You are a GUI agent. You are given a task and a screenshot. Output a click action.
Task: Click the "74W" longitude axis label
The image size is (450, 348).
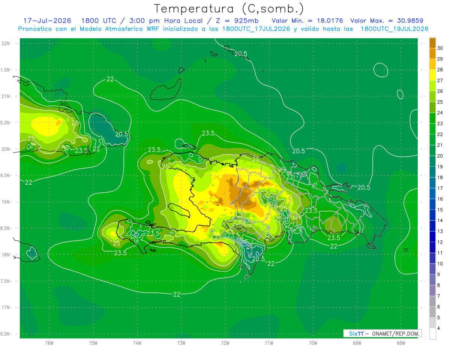point(137,343)
